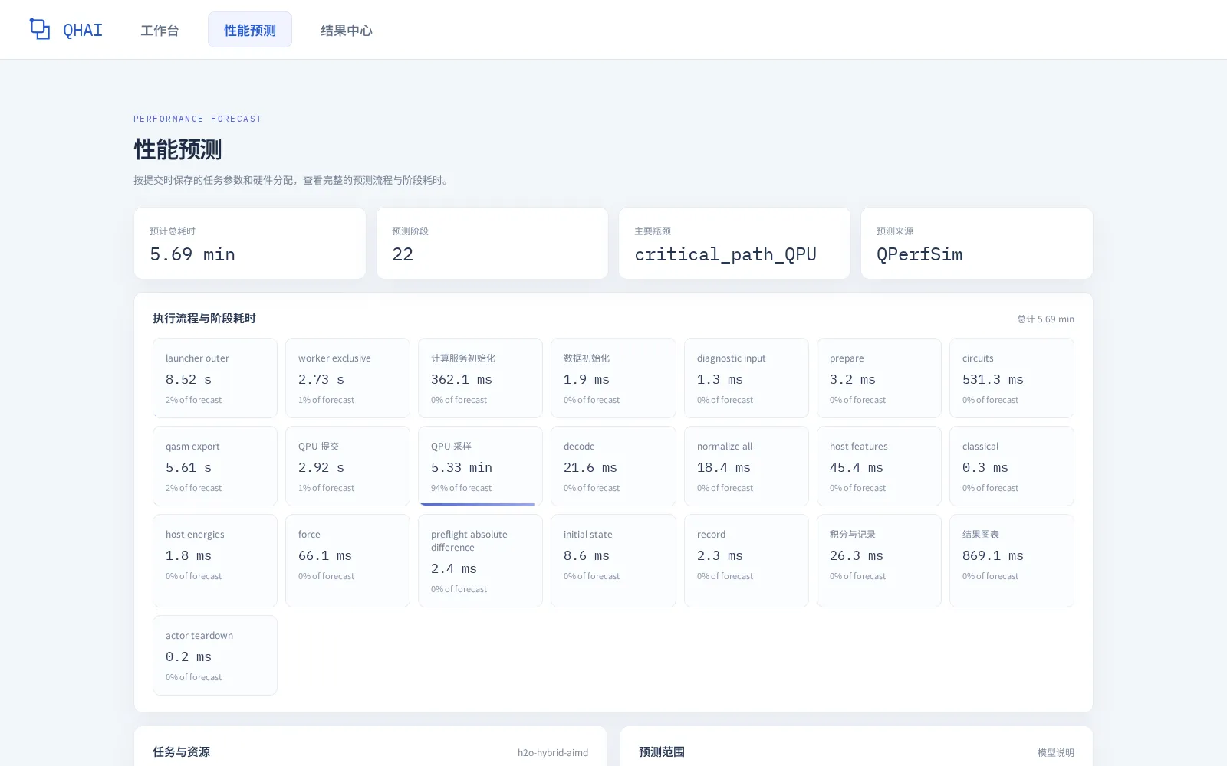Click the 总计 5.69 min label
Viewport: 1227px width, 766px height.
1045,319
